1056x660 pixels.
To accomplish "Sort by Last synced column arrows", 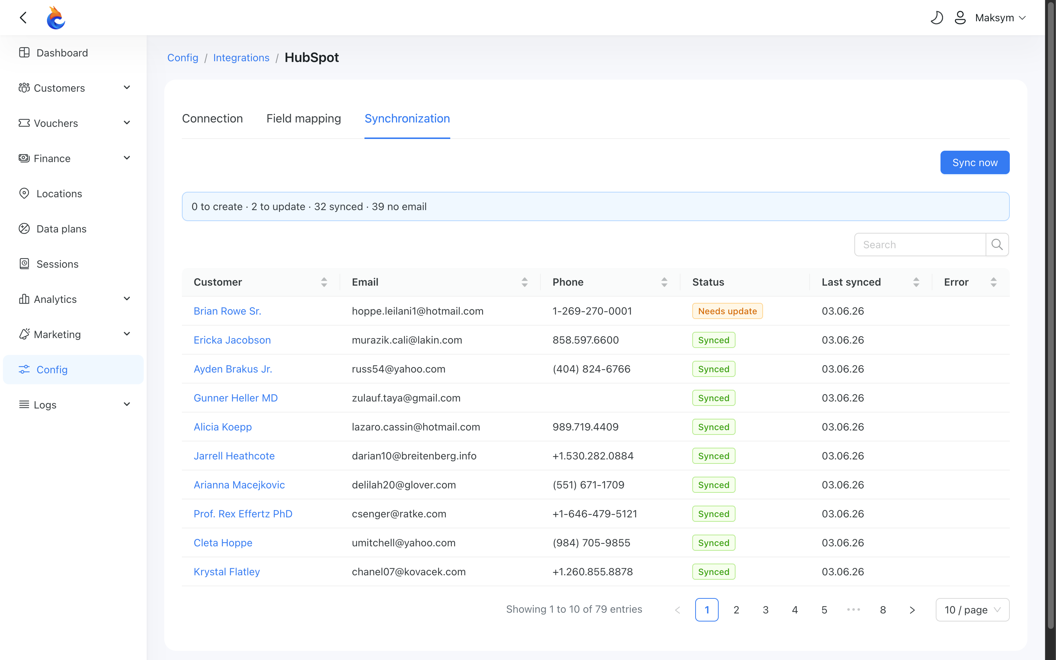I will (916, 282).
